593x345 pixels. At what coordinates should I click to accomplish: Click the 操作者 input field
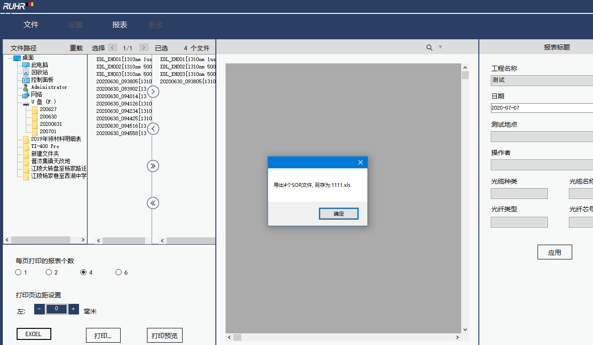click(542, 165)
